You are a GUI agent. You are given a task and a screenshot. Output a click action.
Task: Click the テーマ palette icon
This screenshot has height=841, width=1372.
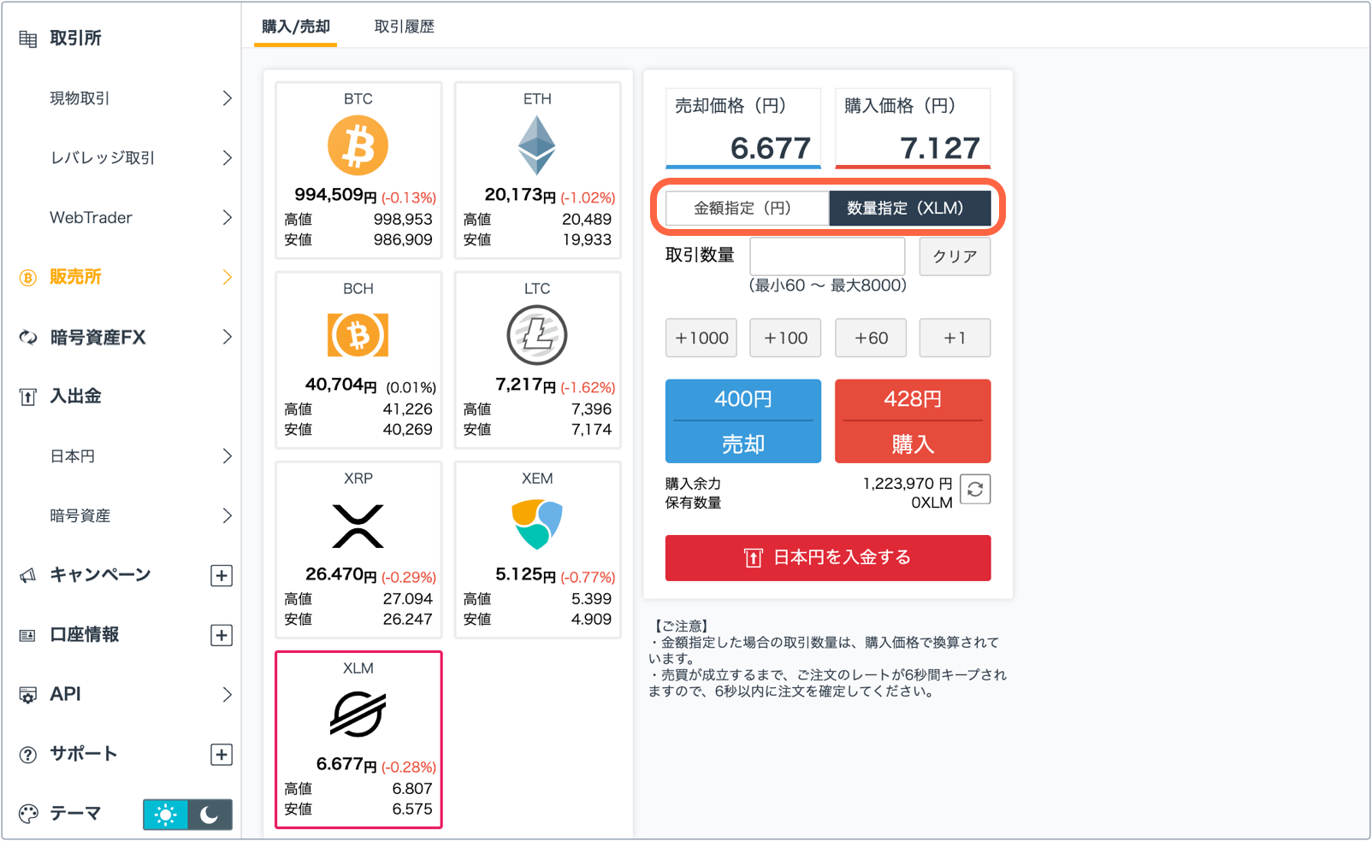[28, 814]
